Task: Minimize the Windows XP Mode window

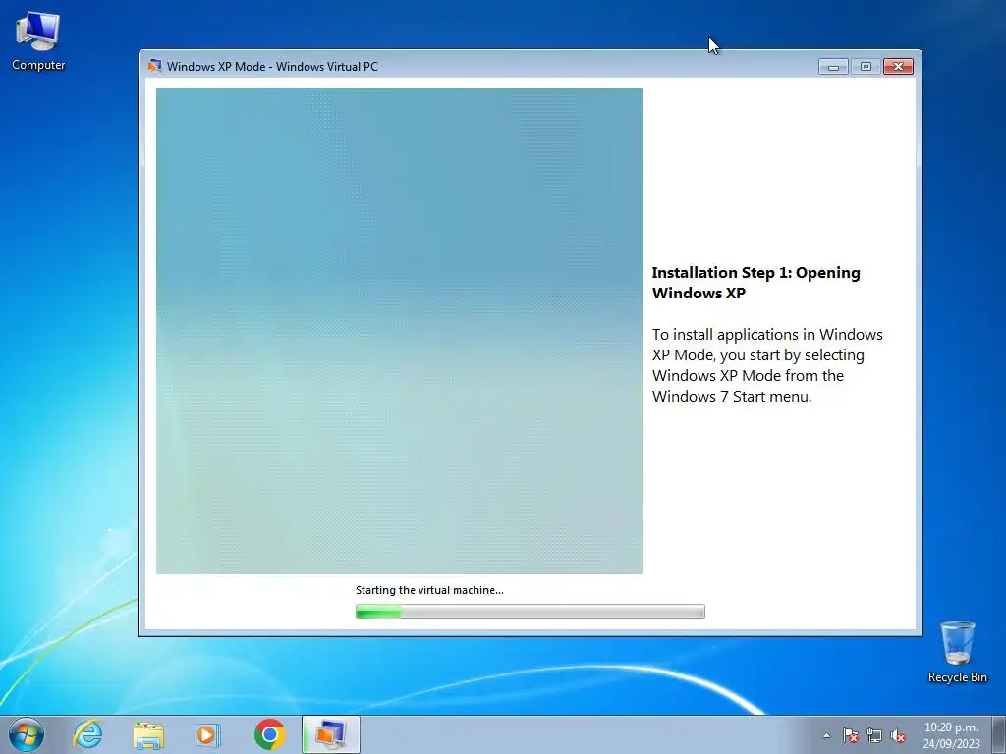Action: (833, 66)
